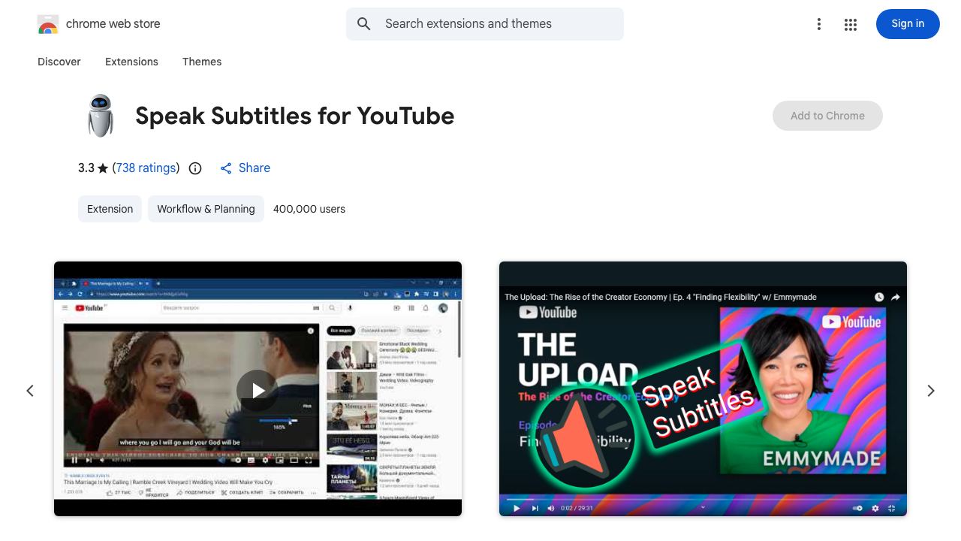Click The Upload video progress bar
Image resolution: width=961 pixels, height=541 pixels.
[703, 499]
